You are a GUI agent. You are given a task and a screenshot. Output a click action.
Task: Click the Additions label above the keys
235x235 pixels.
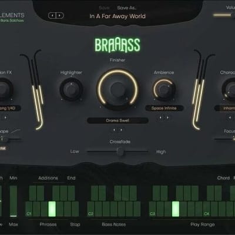[x=48, y=178]
